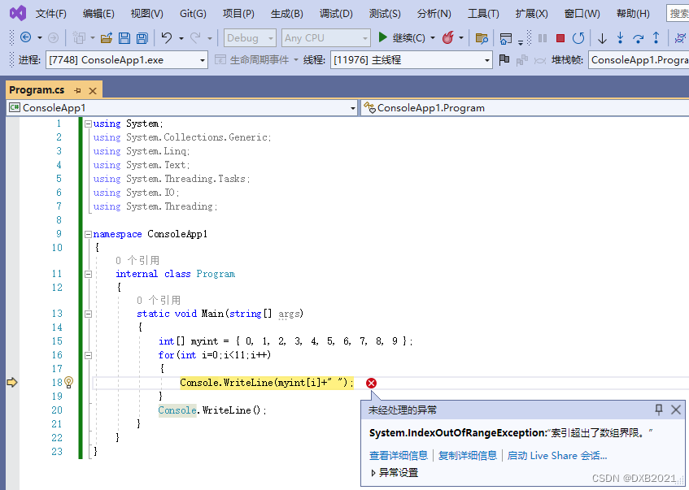Click the Undo toolbar icon
This screenshot has height=490, width=689.
[168, 38]
